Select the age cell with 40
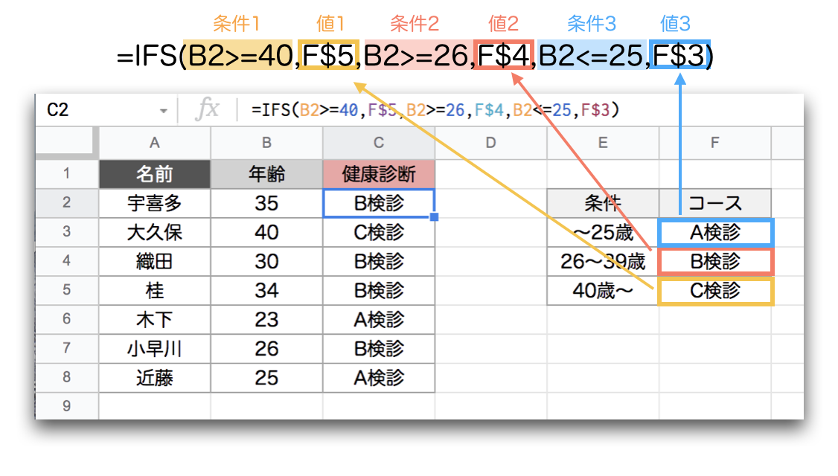Screen dimensions: 838x476 (266, 232)
